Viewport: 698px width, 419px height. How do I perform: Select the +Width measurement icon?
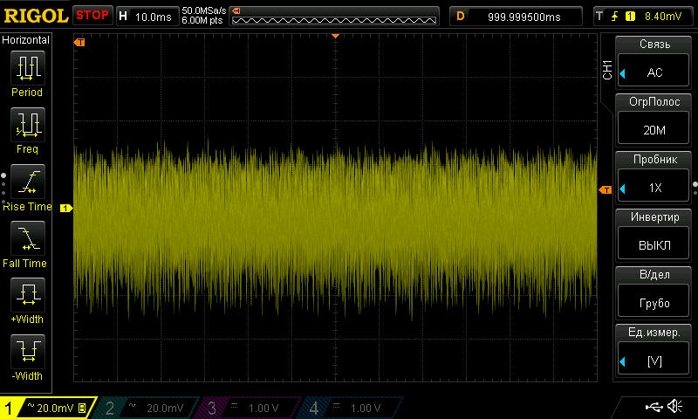point(27,297)
